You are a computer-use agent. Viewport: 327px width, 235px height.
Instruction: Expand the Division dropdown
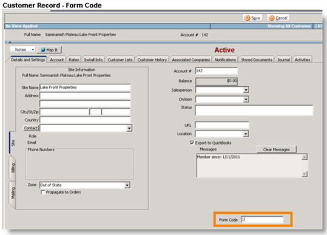tap(246, 100)
